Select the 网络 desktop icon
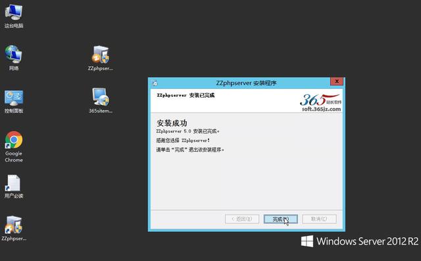This screenshot has width=421, height=261. click(x=14, y=58)
